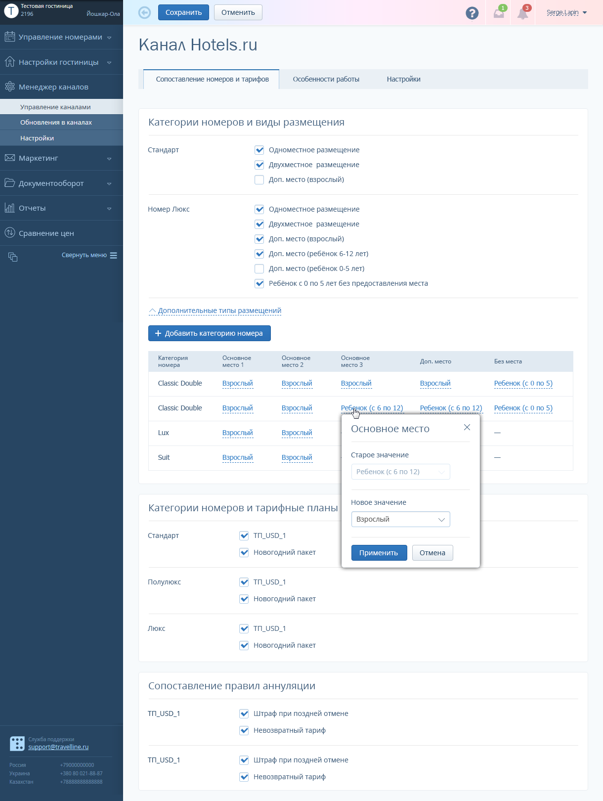Click Отмена in the popup
The image size is (603, 801).
point(432,553)
